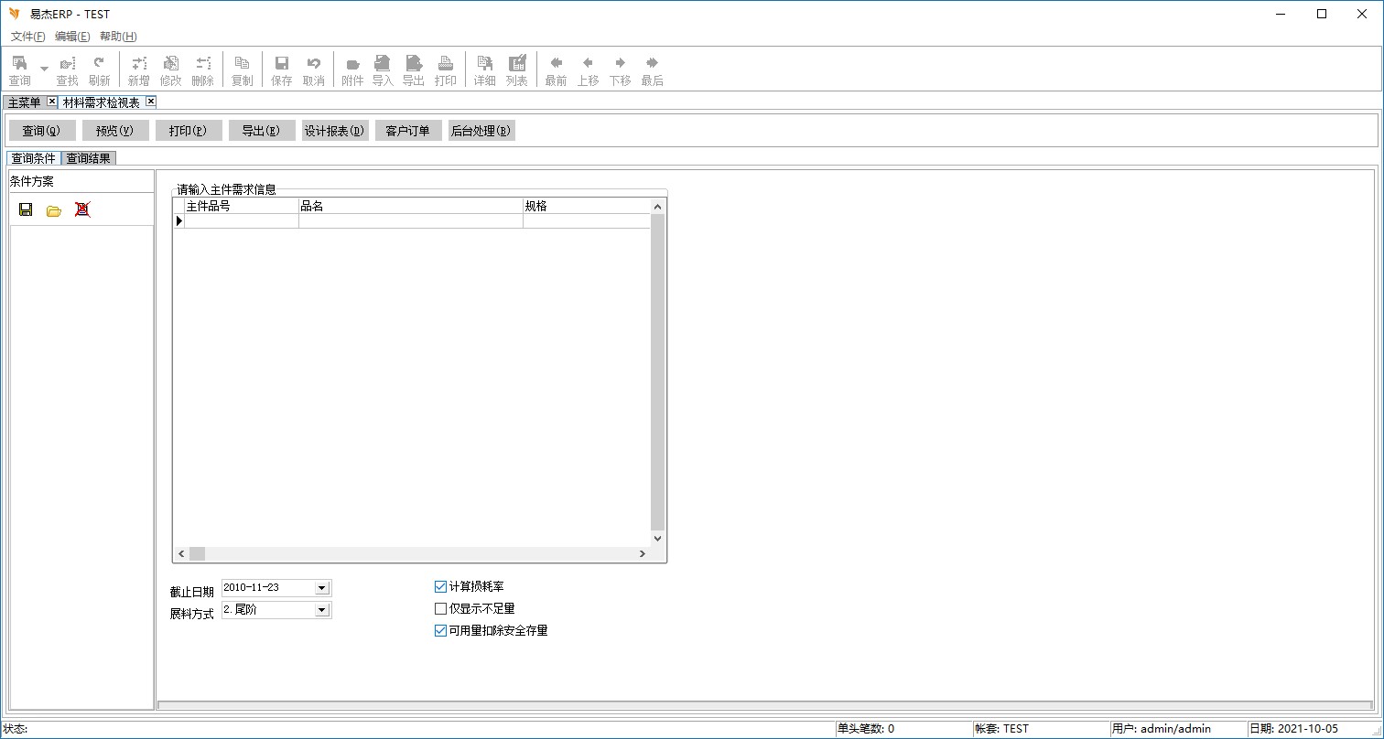Viewport: 1384px width, 739px height.
Task: Click the 刷新 refresh toolbar icon
Action: pos(99,69)
